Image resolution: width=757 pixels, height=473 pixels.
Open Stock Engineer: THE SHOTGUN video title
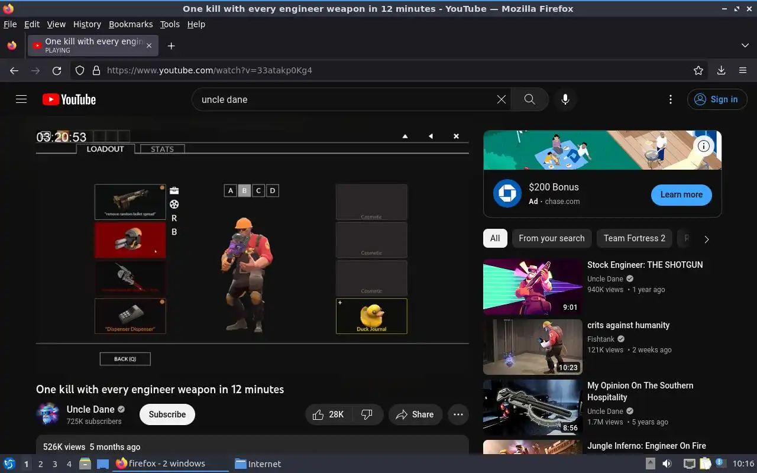click(x=645, y=265)
